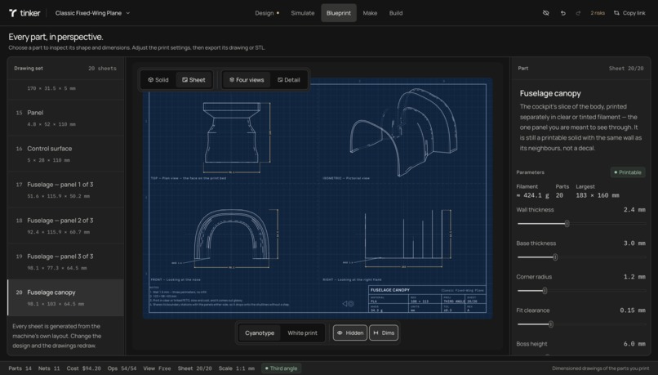This screenshot has width=658, height=375.
Task: Choose White print drawing style
Action: [302, 333]
